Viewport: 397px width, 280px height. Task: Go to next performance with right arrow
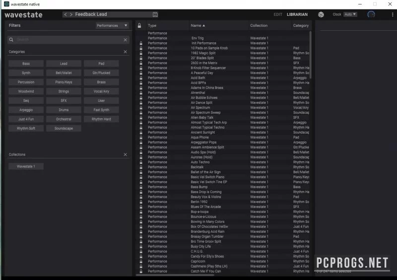pos(71,14)
